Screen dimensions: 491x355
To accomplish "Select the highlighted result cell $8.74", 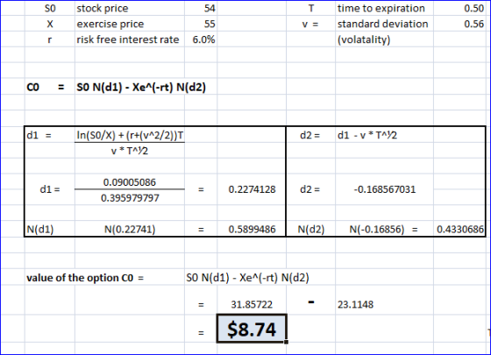I will 252,329.
